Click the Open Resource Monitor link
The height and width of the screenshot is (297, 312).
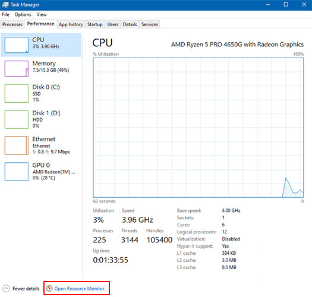tap(79, 289)
